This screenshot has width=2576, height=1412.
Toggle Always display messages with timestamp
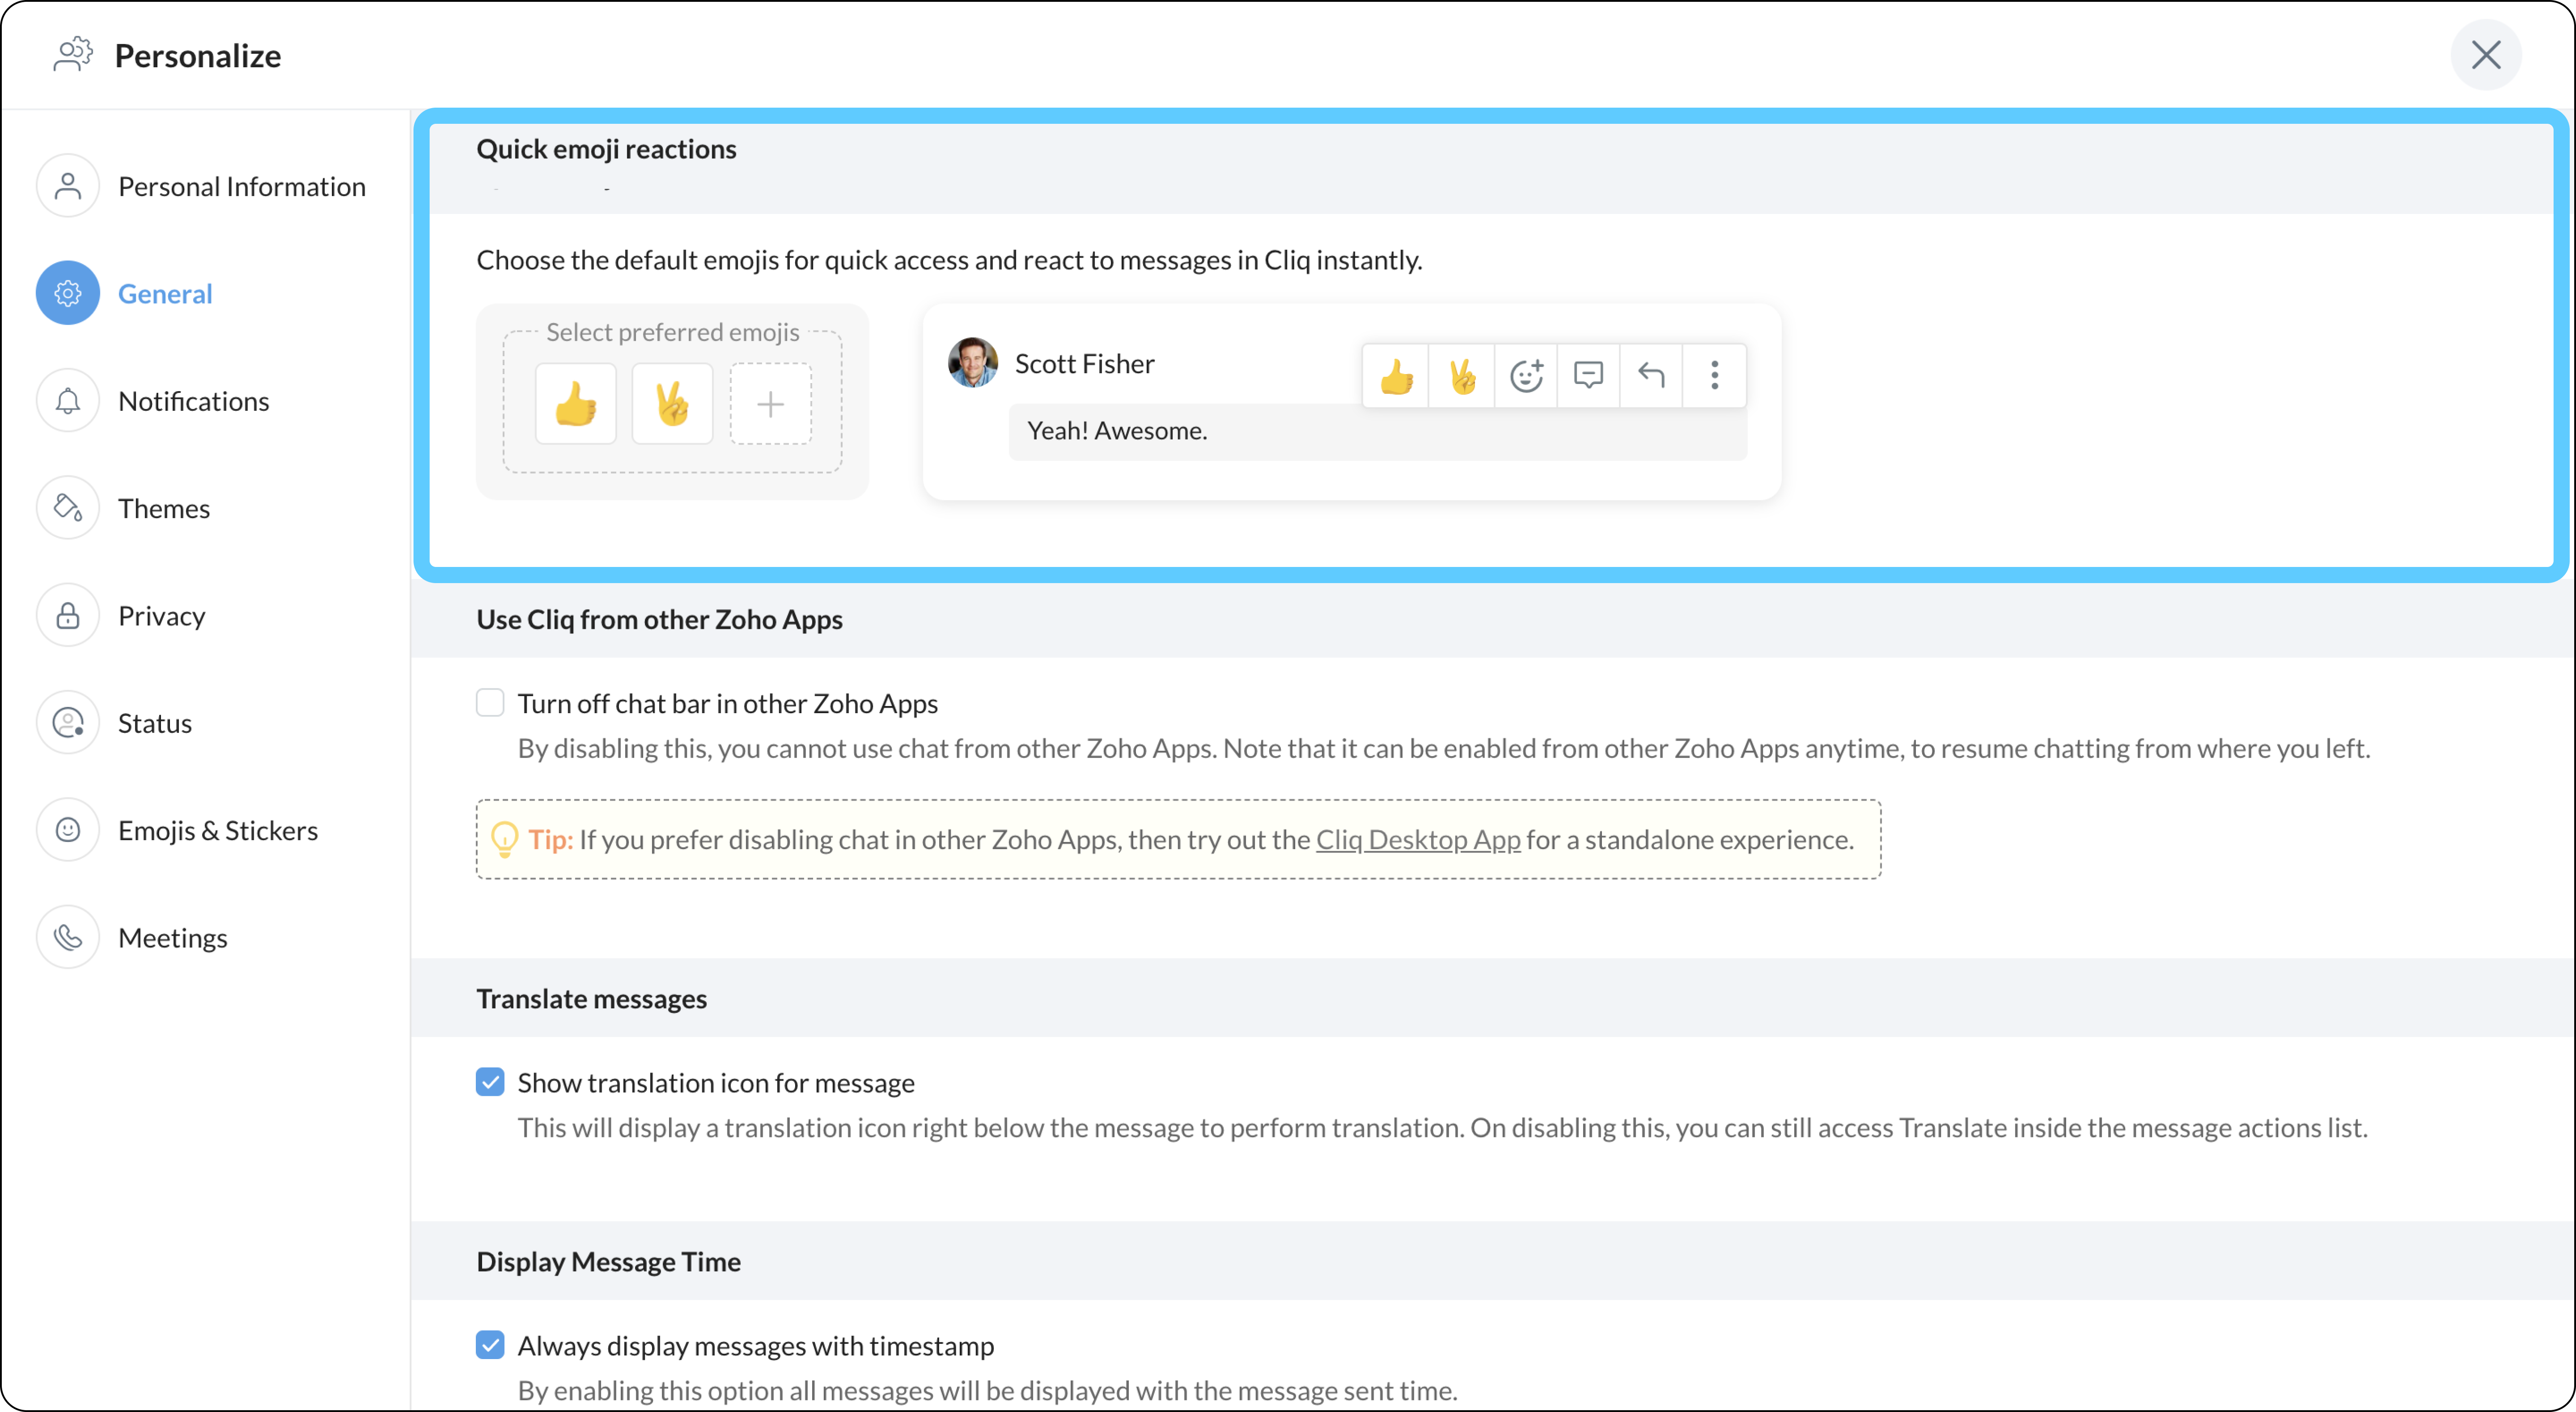pos(490,1345)
